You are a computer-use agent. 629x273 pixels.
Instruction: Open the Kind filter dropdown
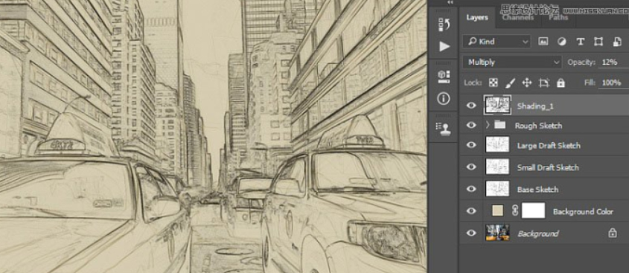[497, 42]
